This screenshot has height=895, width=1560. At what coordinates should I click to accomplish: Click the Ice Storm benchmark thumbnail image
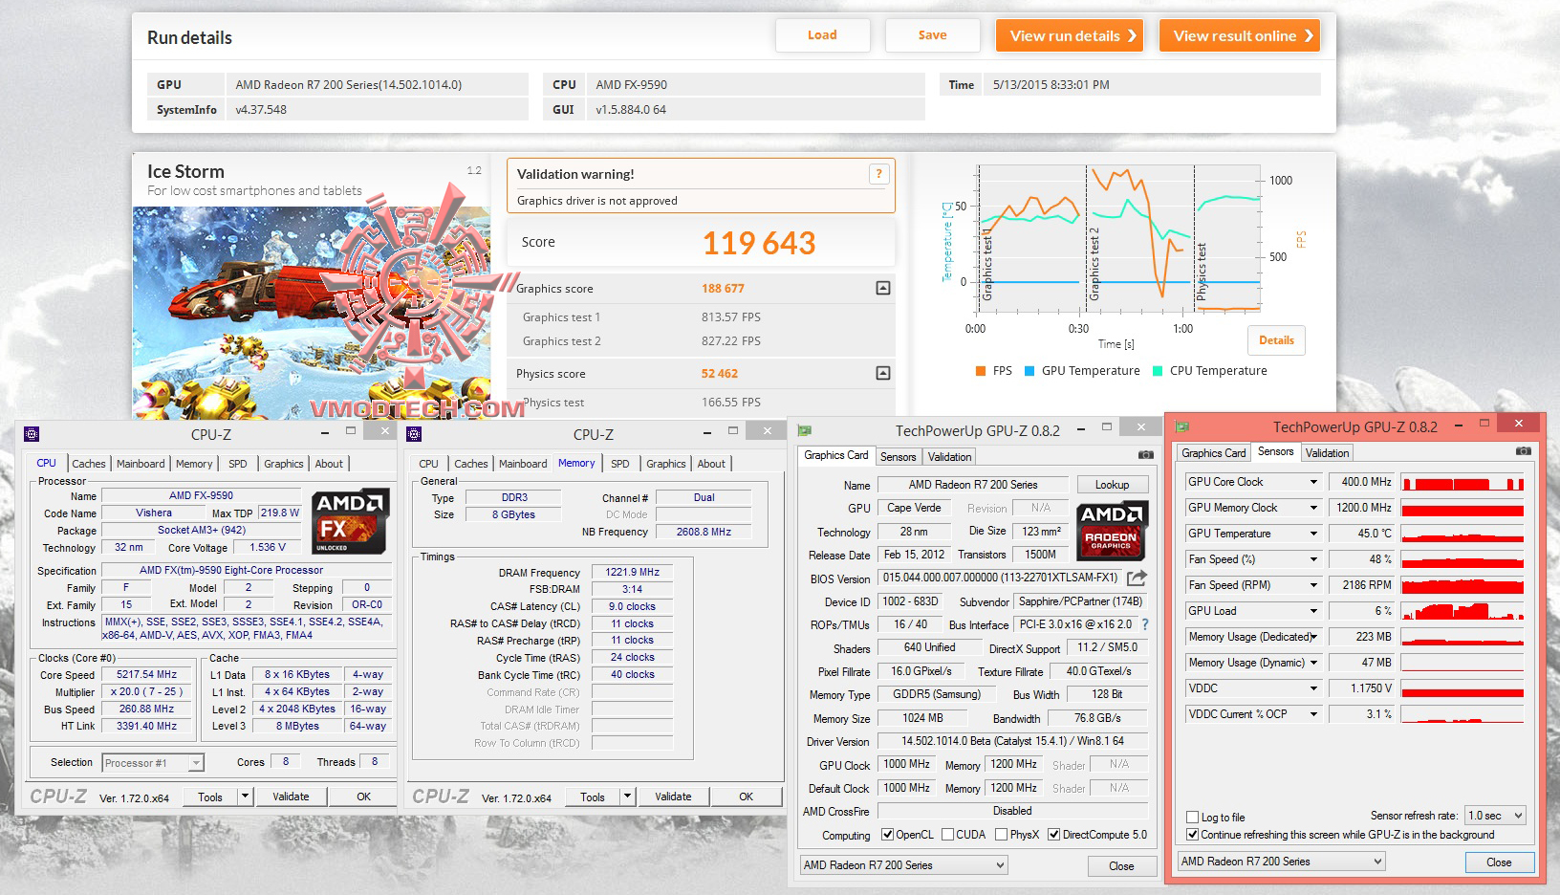tap(312, 314)
